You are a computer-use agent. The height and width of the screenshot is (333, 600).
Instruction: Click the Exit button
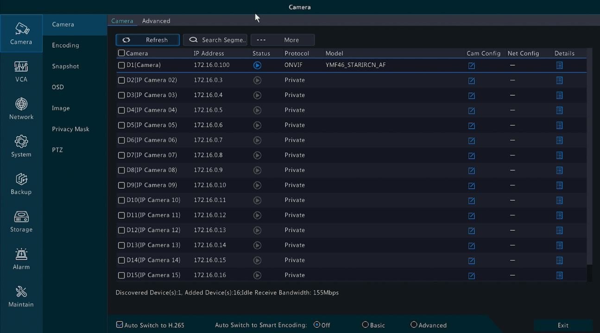point(562,325)
